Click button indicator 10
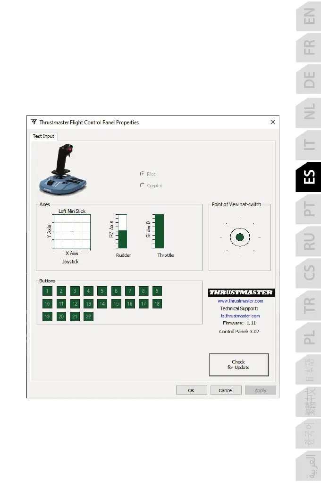Screen dimensions: 321x483 [47, 304]
